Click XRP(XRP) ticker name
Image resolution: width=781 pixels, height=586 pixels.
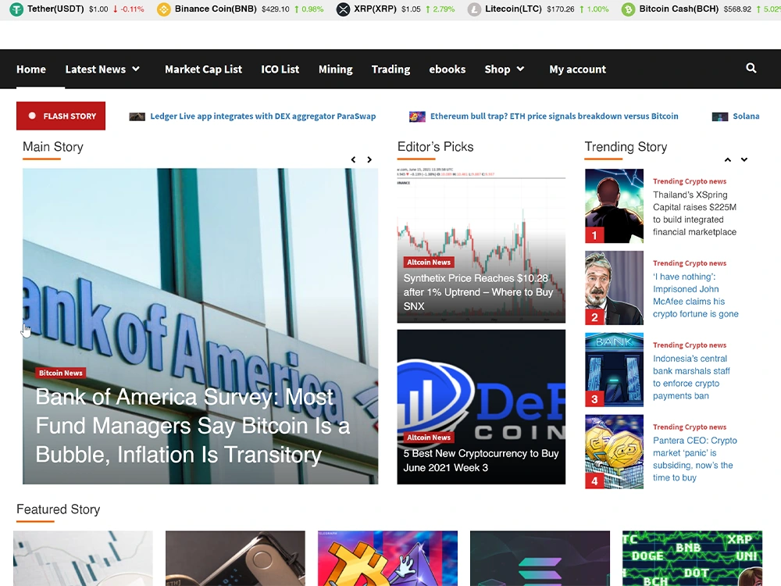(x=375, y=9)
